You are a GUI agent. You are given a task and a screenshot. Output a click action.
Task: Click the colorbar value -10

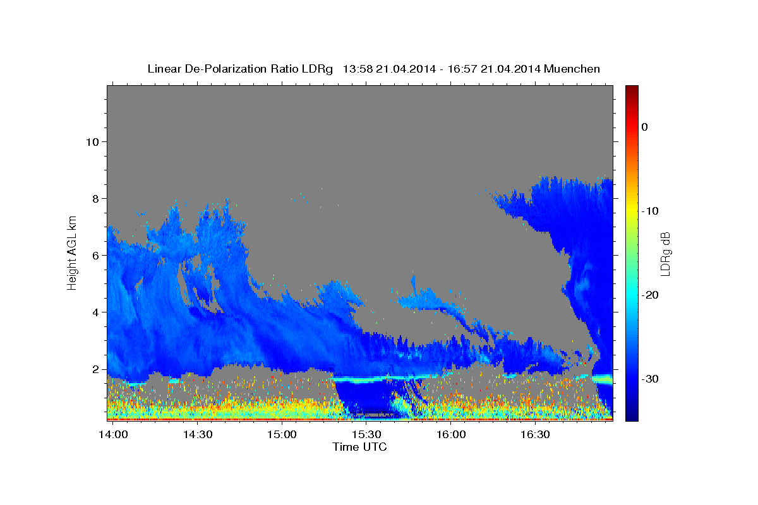pos(650,211)
